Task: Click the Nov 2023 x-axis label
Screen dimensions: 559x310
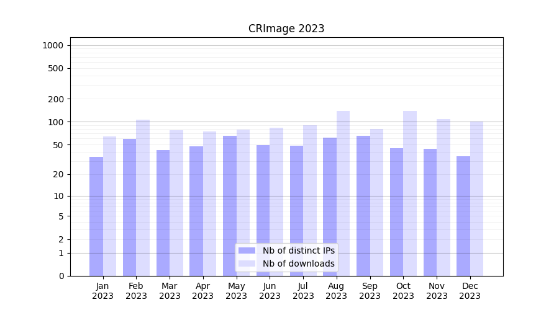Action: [x=437, y=291]
